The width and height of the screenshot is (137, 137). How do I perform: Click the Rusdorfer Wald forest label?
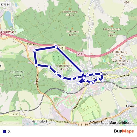pyautogui.click(x=18, y=74)
